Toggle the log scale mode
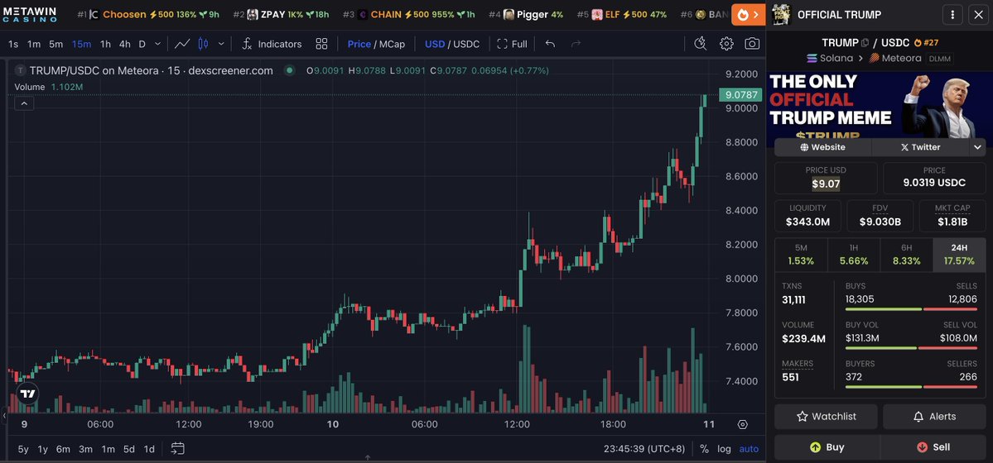This screenshot has width=993, height=463. click(724, 448)
